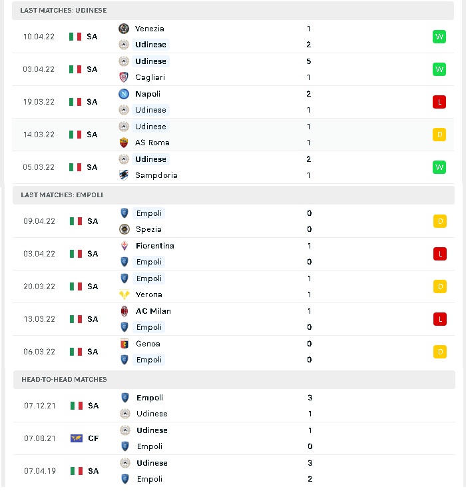Select the Last Matches: Udinese section header
Screen dimensions: 466x493
[233, 11]
